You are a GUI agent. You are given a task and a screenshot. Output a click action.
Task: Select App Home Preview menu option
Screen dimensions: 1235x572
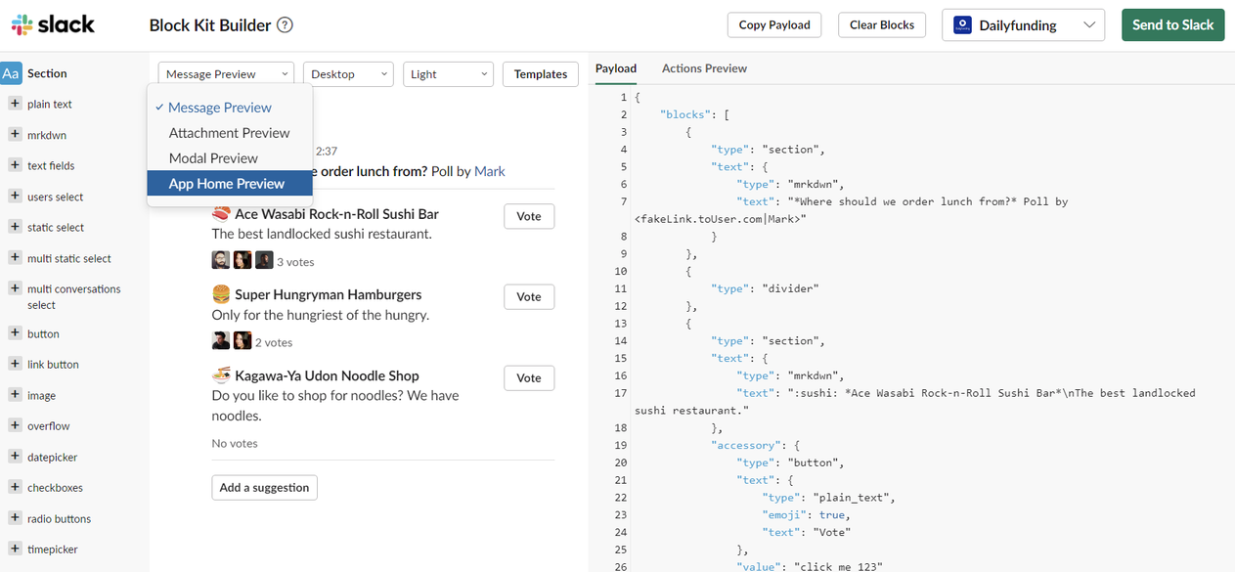[230, 184]
